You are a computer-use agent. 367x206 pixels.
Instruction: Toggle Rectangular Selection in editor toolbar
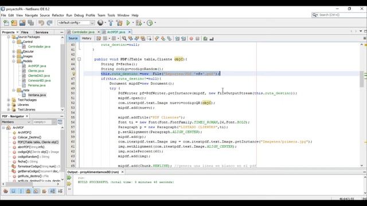(149, 38)
